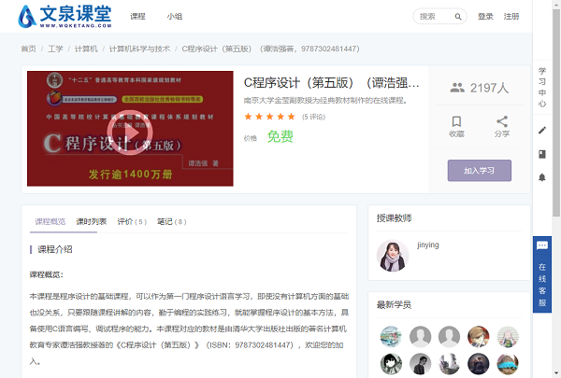Open 小组 in the top navigation
The width and height of the screenshot is (561, 378).
tap(175, 17)
